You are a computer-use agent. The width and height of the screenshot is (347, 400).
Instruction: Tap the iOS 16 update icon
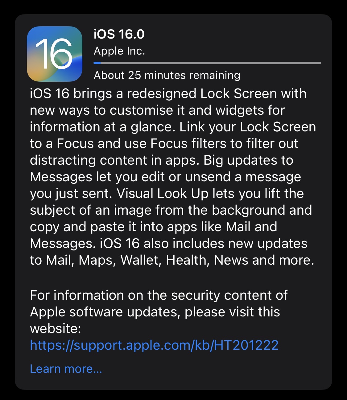(x=55, y=54)
